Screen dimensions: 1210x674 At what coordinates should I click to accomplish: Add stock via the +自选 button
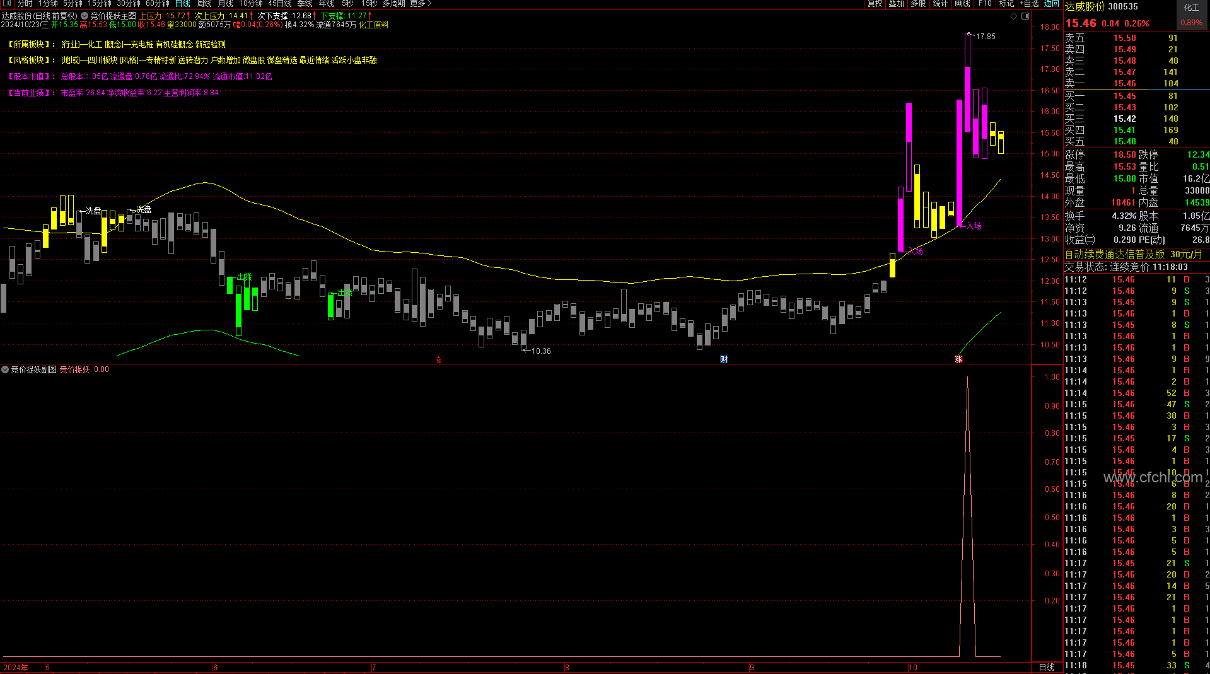tap(1030, 4)
